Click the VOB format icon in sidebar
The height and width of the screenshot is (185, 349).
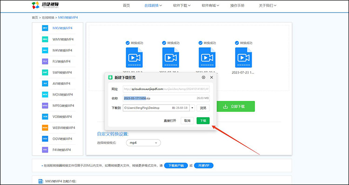(x=45, y=117)
